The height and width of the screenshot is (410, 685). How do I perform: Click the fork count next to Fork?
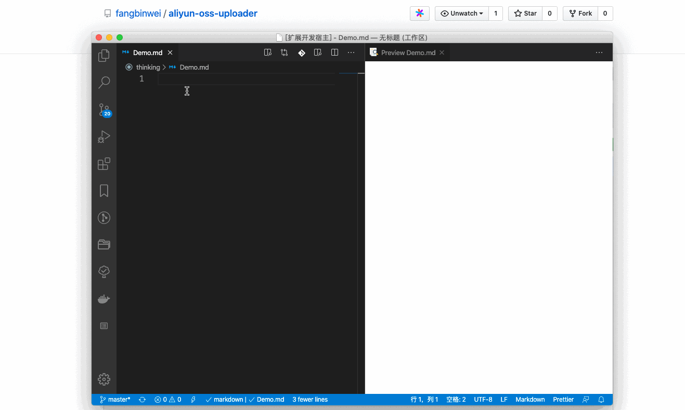[x=605, y=14]
